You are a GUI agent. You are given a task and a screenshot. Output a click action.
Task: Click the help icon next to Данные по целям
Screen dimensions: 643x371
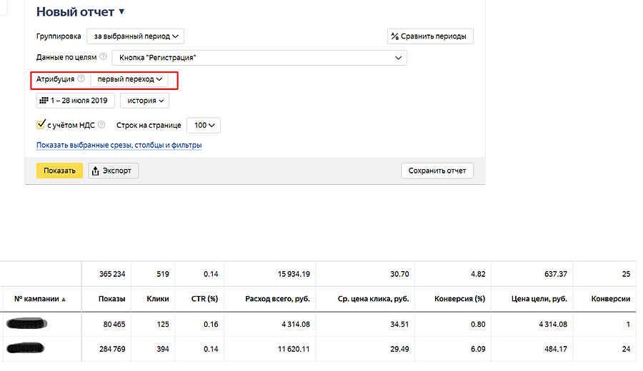pyautogui.click(x=104, y=57)
